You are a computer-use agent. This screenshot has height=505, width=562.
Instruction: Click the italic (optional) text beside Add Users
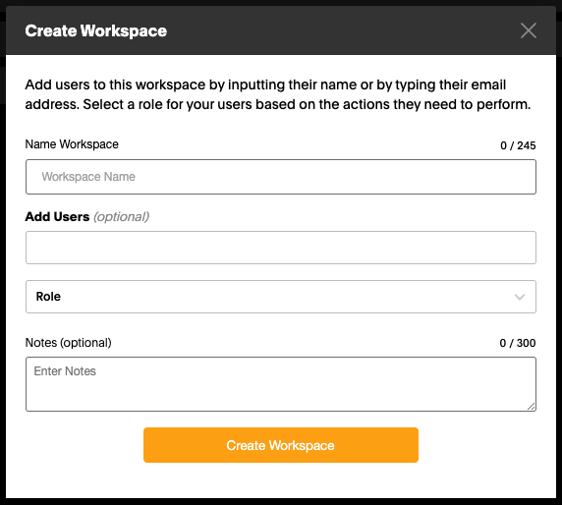pos(122,217)
